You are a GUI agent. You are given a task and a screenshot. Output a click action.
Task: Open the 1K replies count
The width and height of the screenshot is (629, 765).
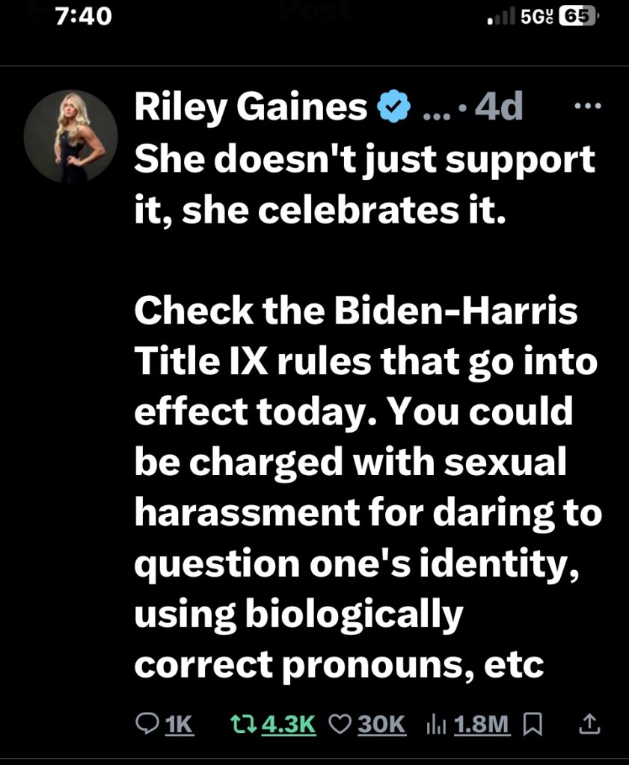[x=179, y=723]
